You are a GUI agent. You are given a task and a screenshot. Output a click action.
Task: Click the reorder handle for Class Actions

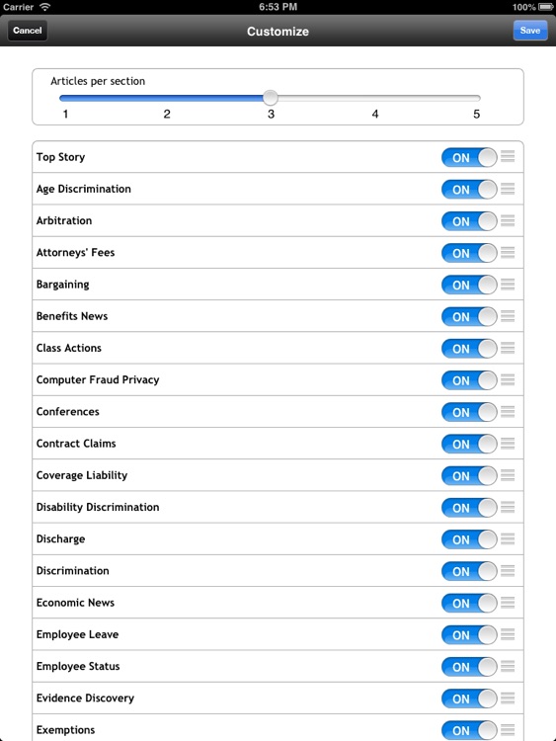(508, 348)
